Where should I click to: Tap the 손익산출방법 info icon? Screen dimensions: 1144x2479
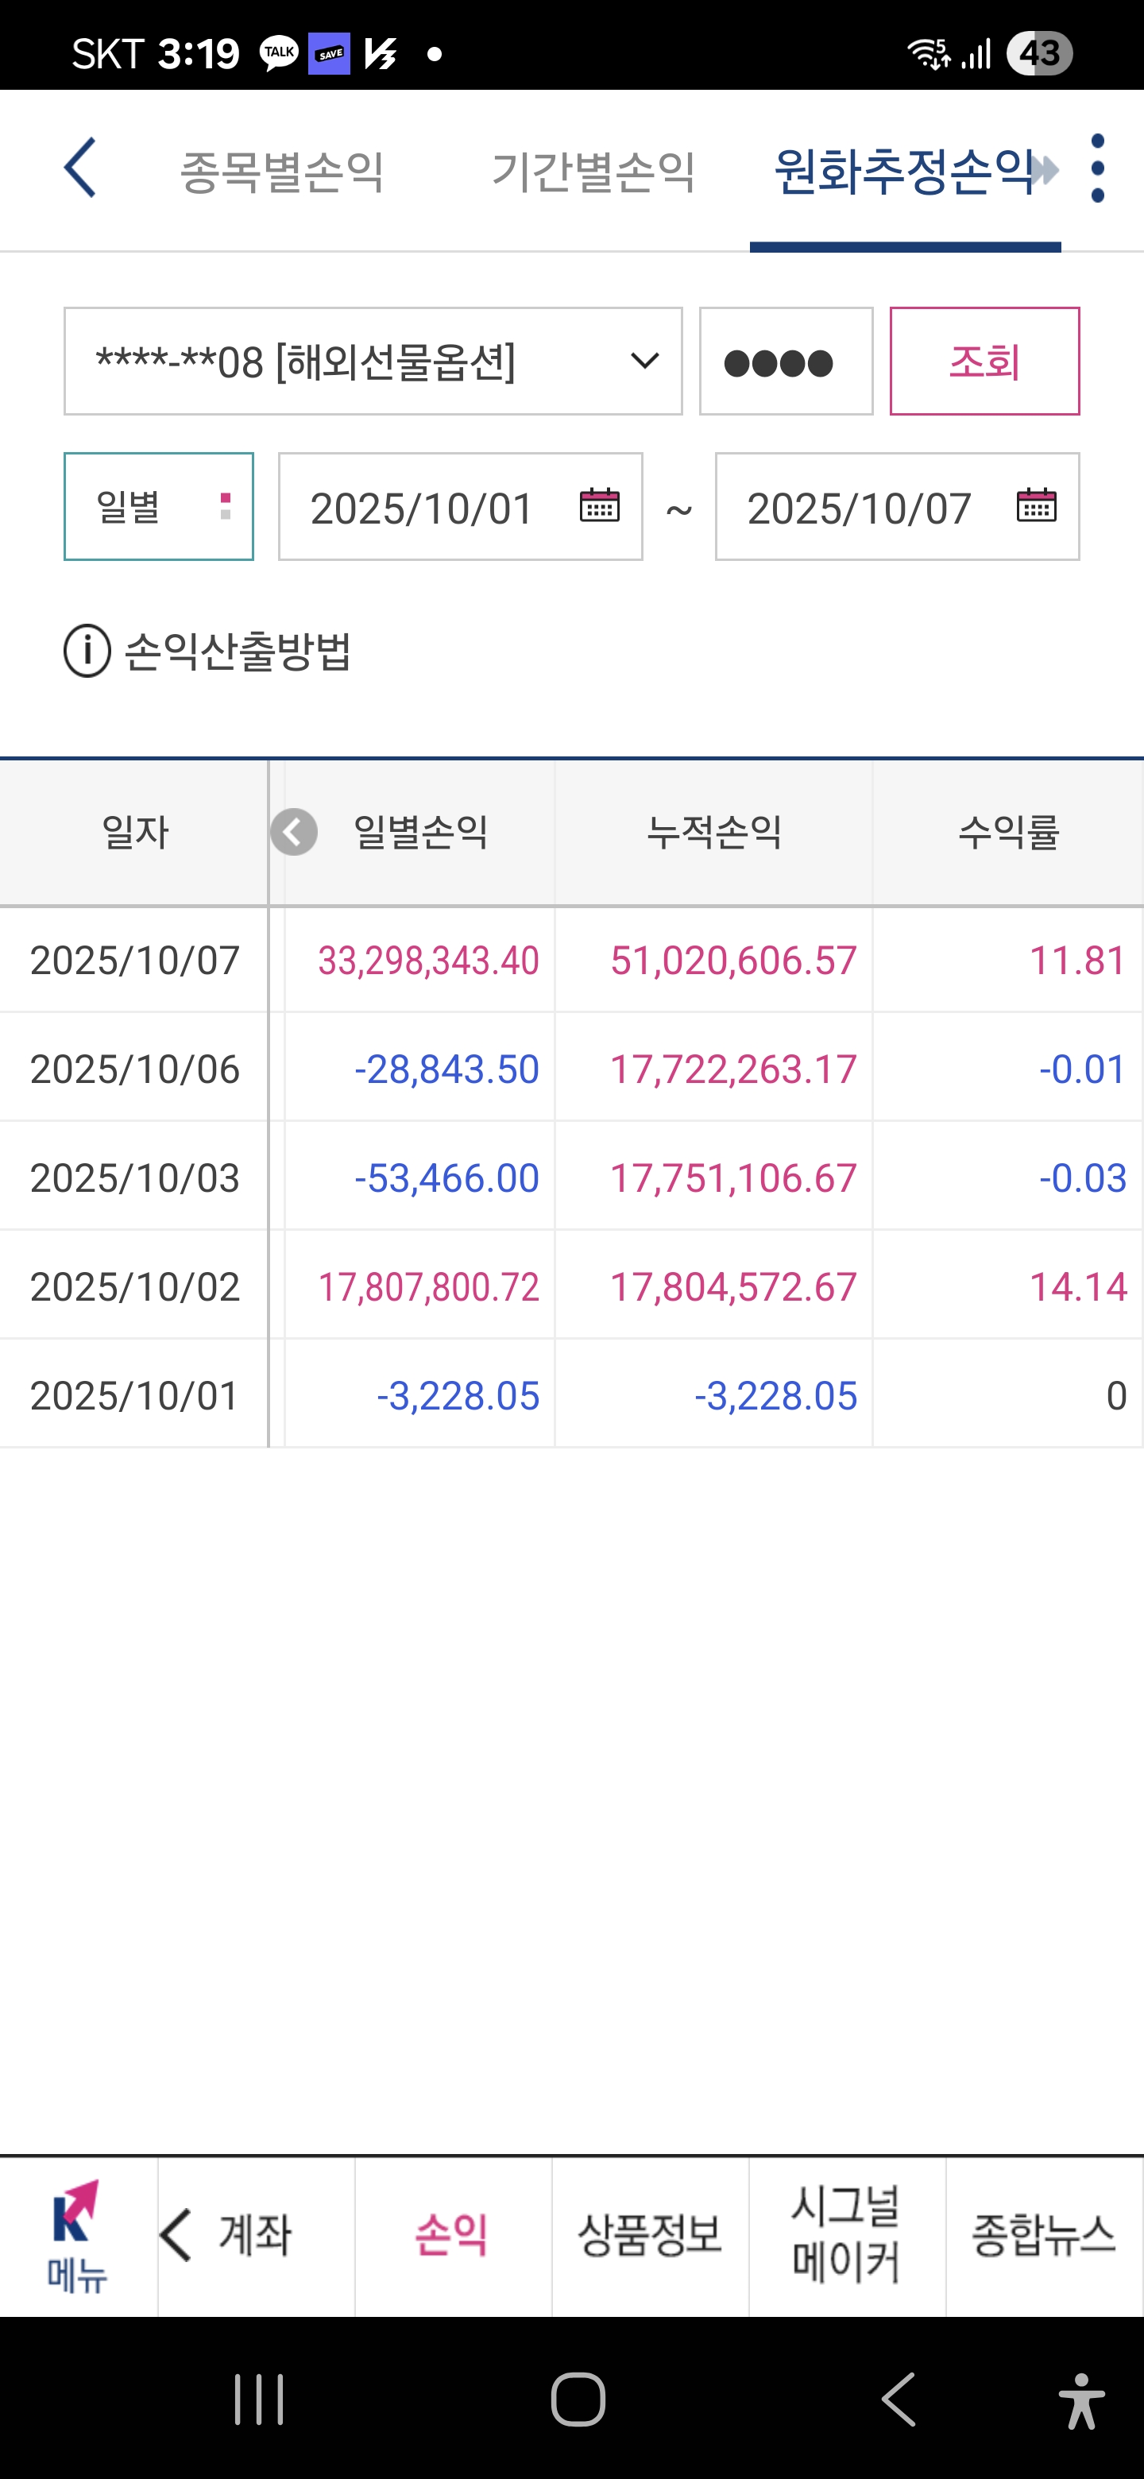tap(87, 652)
